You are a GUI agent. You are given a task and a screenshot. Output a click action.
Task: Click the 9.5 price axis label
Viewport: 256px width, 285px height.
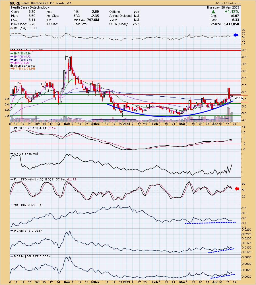[x=244, y=50]
